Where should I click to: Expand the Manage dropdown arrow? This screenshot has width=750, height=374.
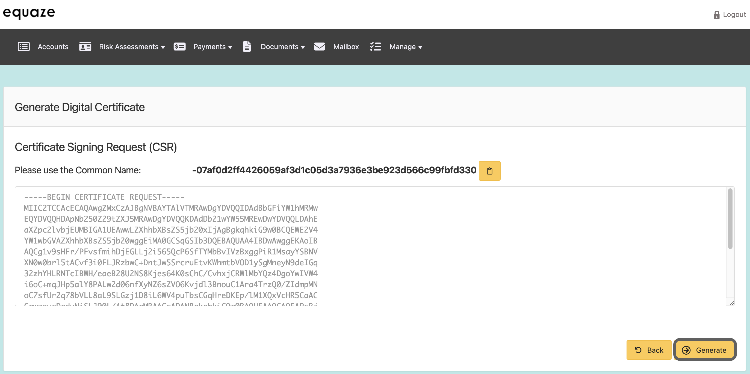pyautogui.click(x=420, y=47)
